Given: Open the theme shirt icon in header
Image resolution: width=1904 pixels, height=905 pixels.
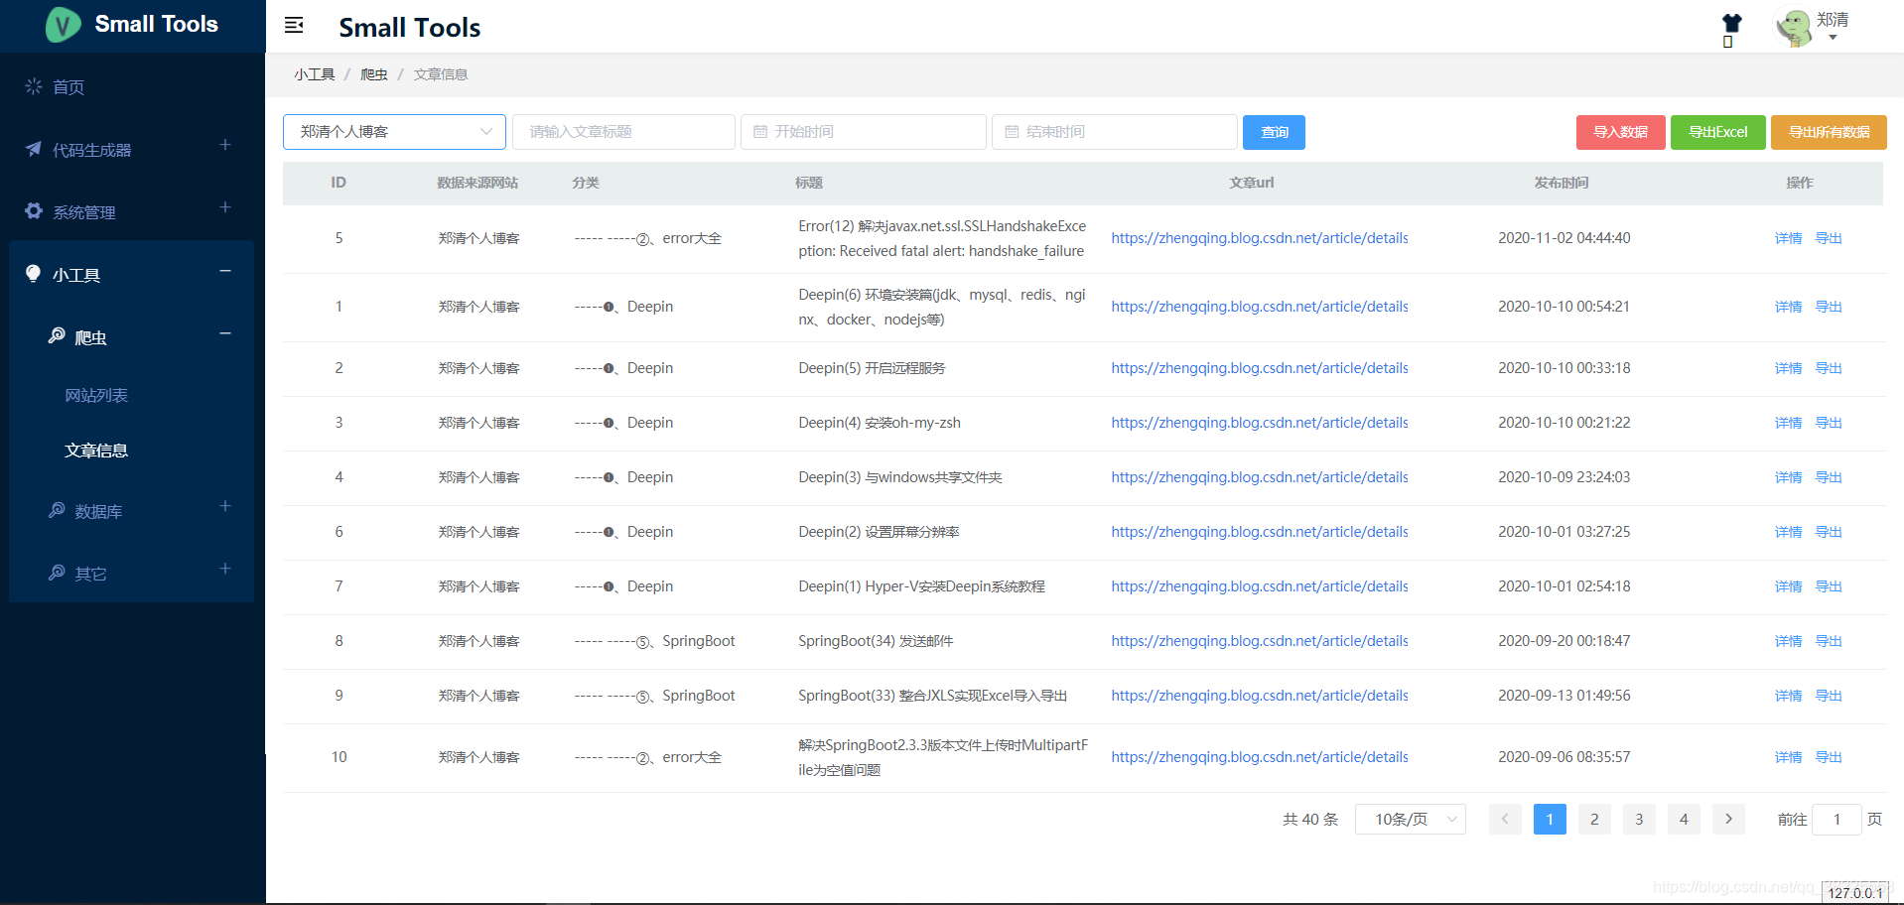Looking at the screenshot, I should pos(1731,24).
